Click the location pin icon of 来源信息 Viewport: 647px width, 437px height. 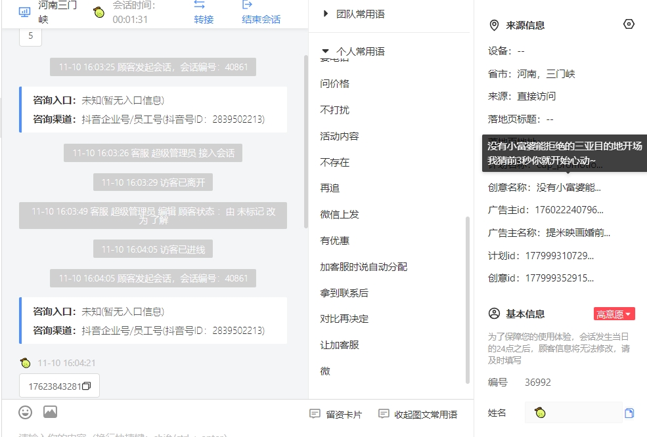point(494,25)
